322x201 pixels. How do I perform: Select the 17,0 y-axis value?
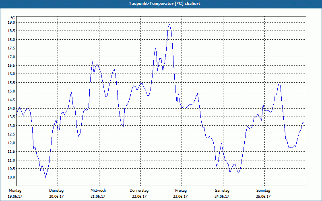point(11,57)
